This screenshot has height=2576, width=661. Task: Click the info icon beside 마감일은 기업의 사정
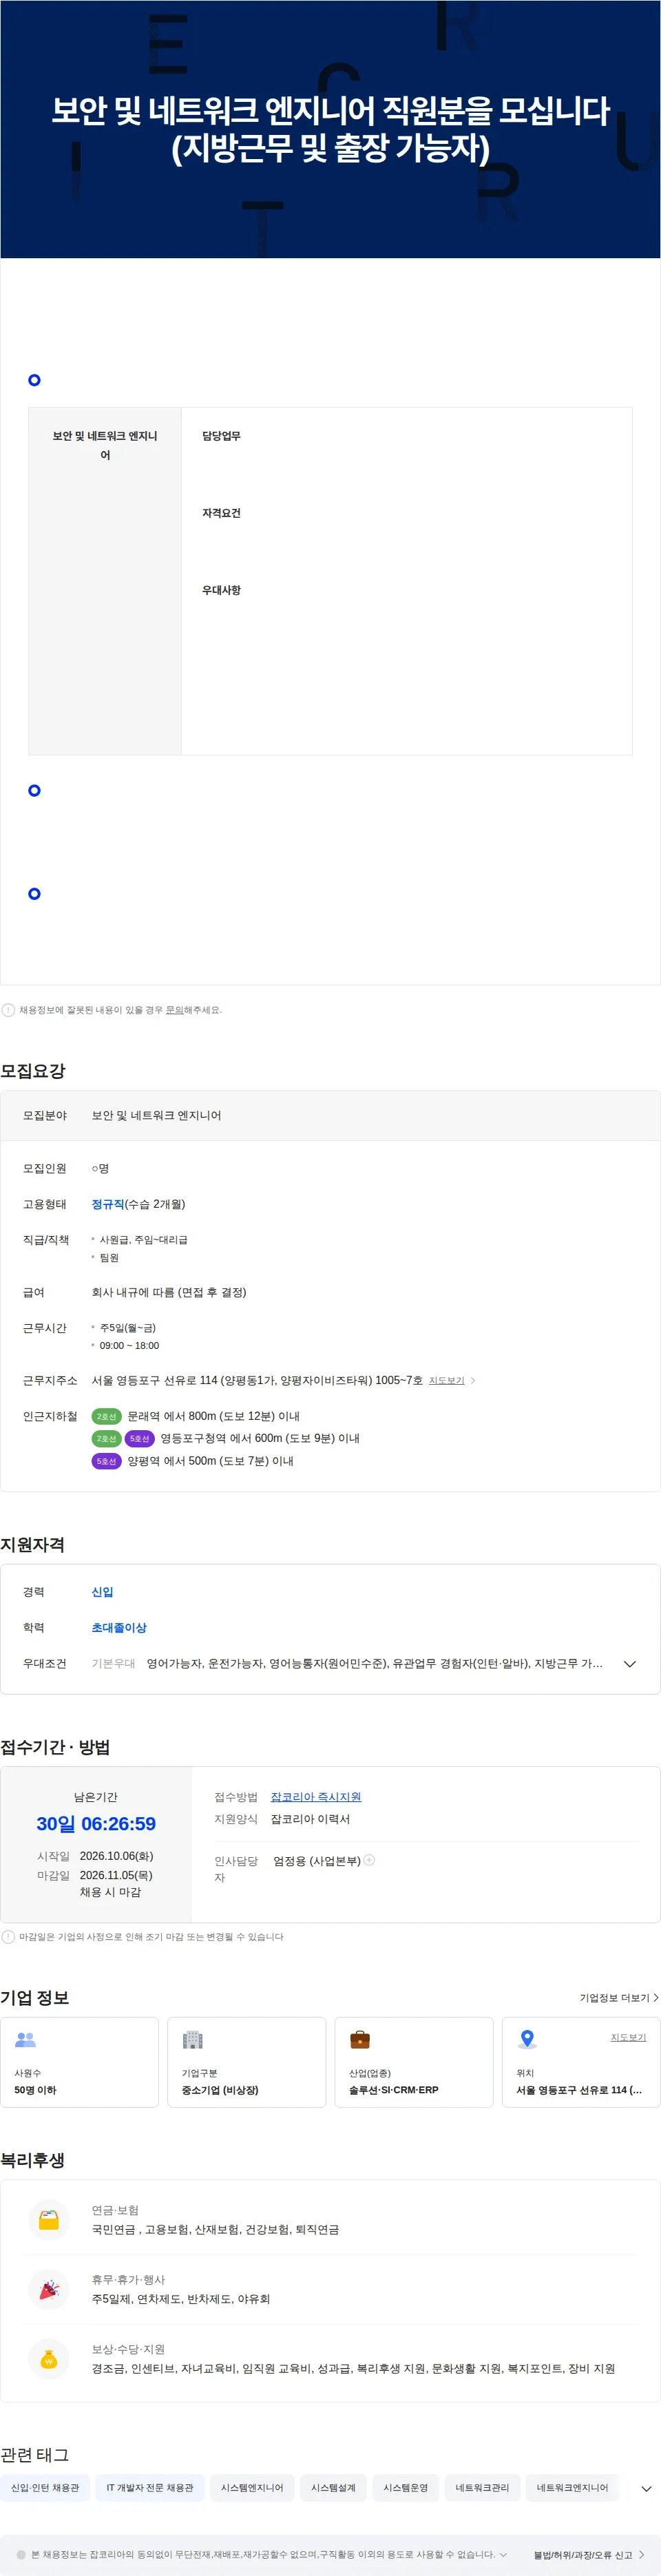tap(8, 1937)
